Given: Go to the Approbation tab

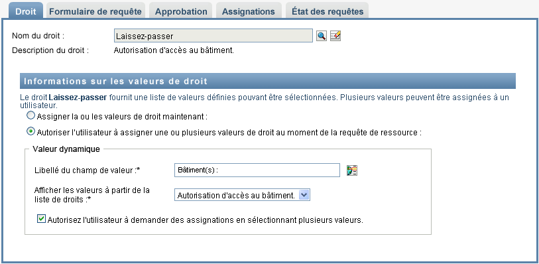Looking at the screenshot, I should (x=181, y=11).
